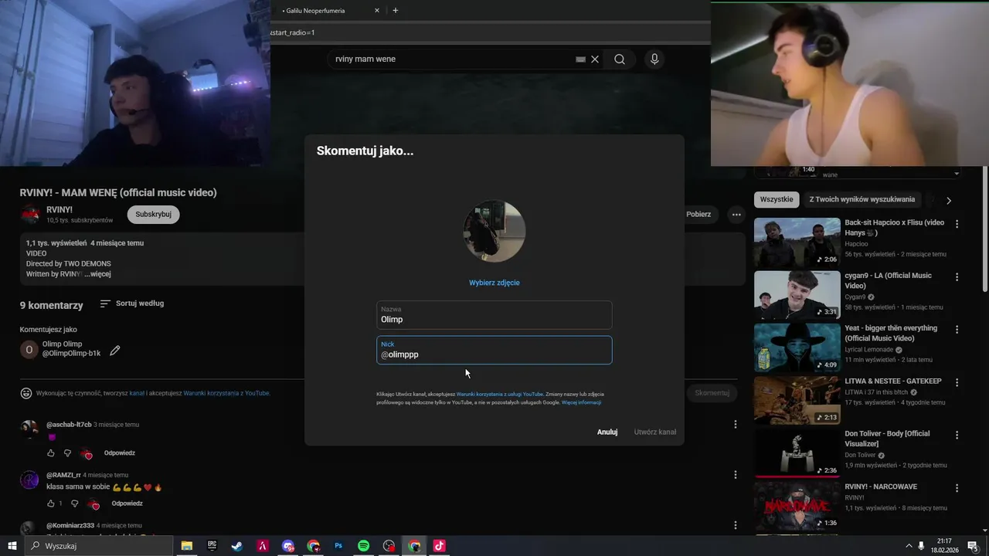This screenshot has height=556, width=989.
Task: Open more actions menu beside Pobierz
Action: click(x=737, y=215)
